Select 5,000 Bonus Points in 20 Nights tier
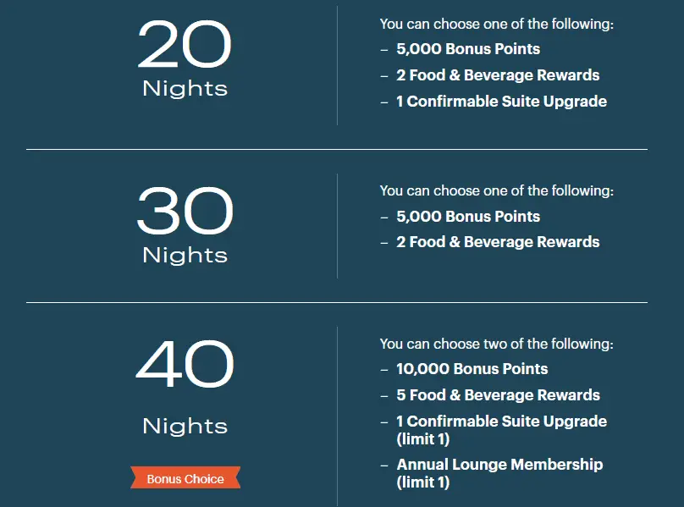 coord(467,49)
